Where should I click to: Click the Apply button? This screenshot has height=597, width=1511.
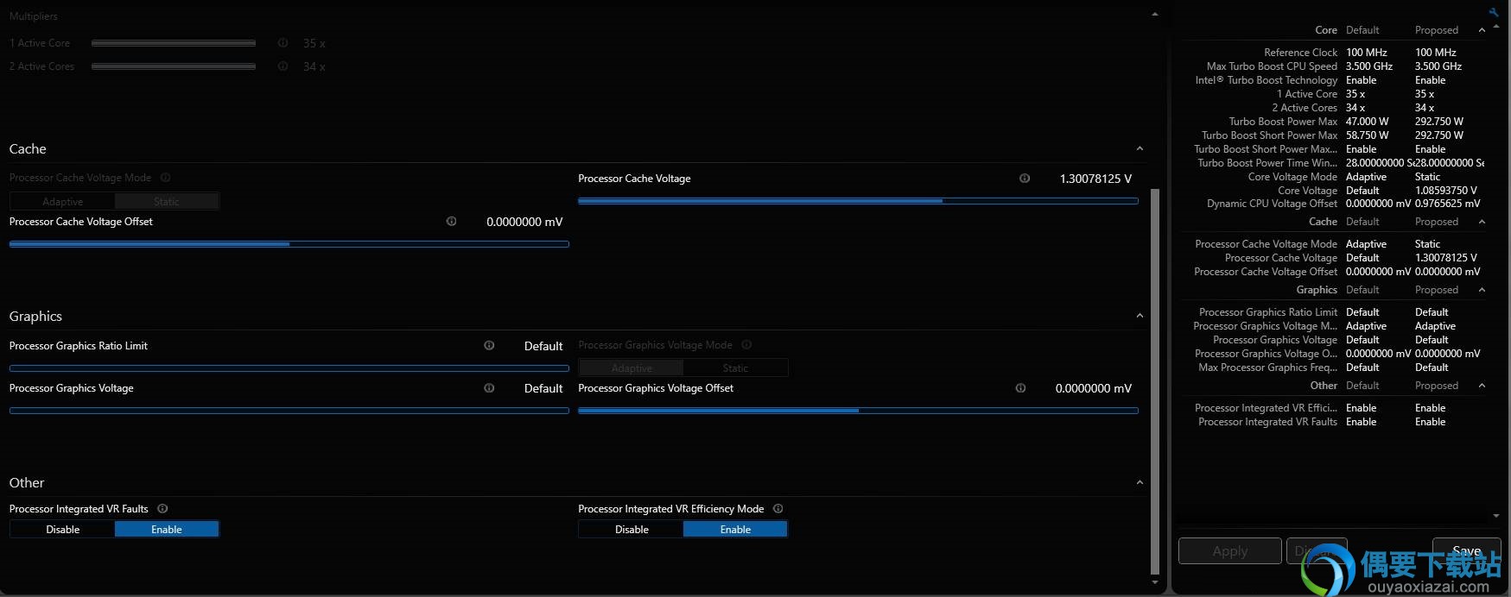pos(1230,551)
